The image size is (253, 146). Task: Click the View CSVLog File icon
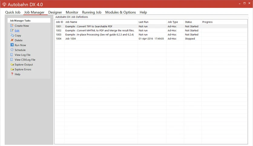pyautogui.click(x=12, y=59)
